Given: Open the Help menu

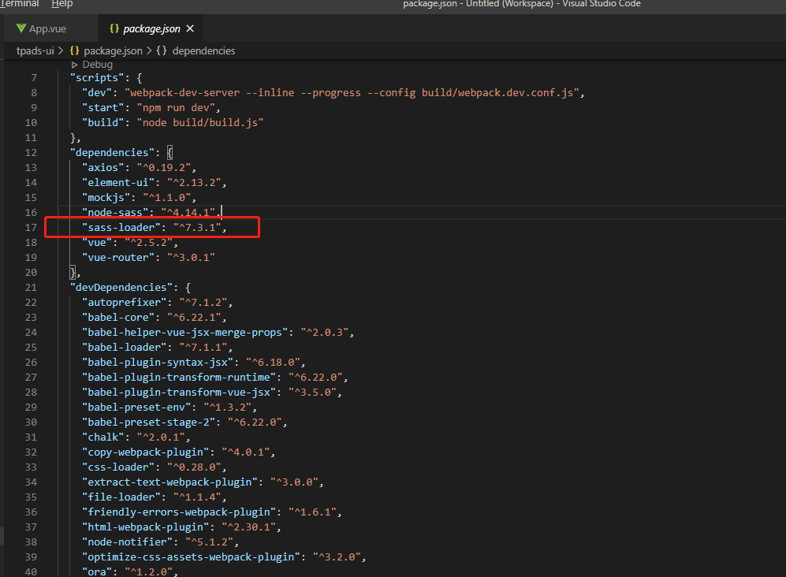Looking at the screenshot, I should point(62,4).
